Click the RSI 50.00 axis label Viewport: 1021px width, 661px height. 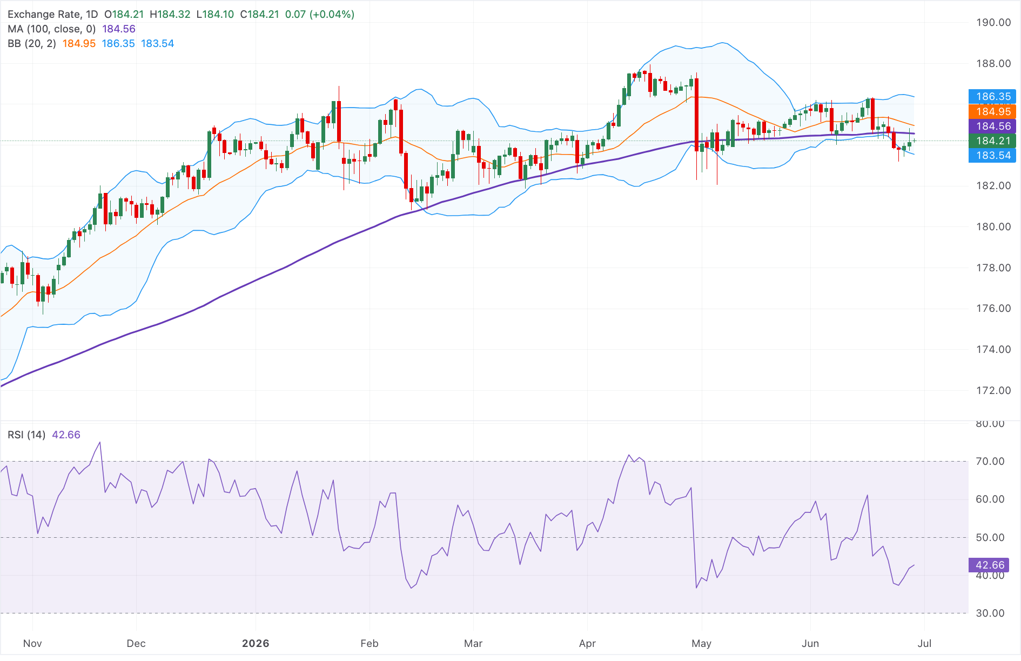[x=990, y=538]
